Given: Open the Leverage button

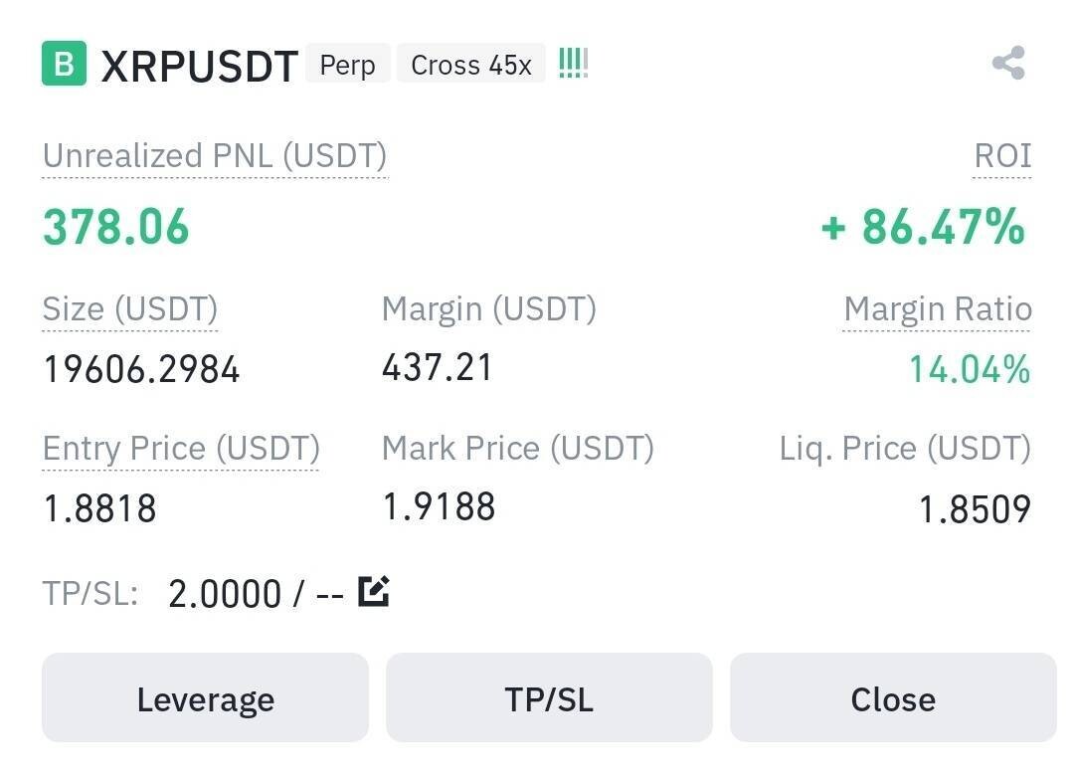Looking at the screenshot, I should click(205, 698).
